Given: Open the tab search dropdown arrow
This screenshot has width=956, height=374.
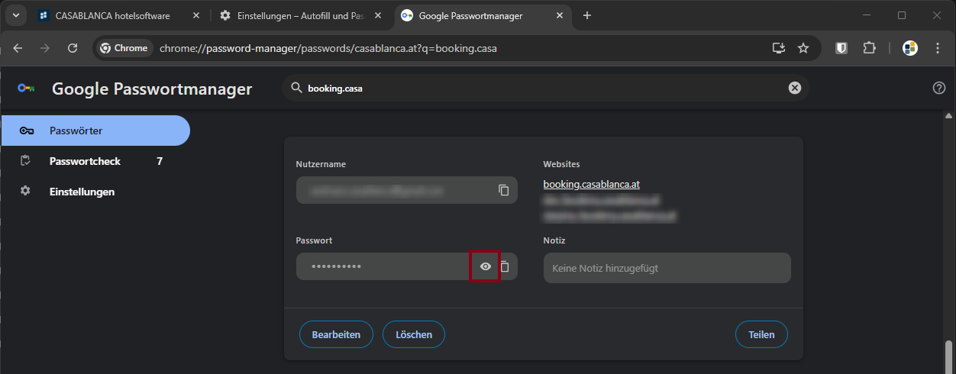Looking at the screenshot, I should pyautogui.click(x=16, y=15).
